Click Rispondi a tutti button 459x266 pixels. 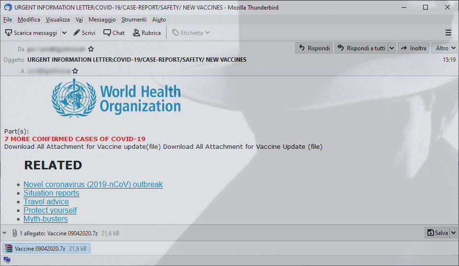click(361, 48)
